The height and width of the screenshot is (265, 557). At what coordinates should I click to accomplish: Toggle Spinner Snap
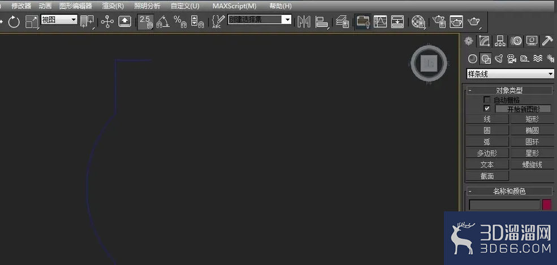197,21
